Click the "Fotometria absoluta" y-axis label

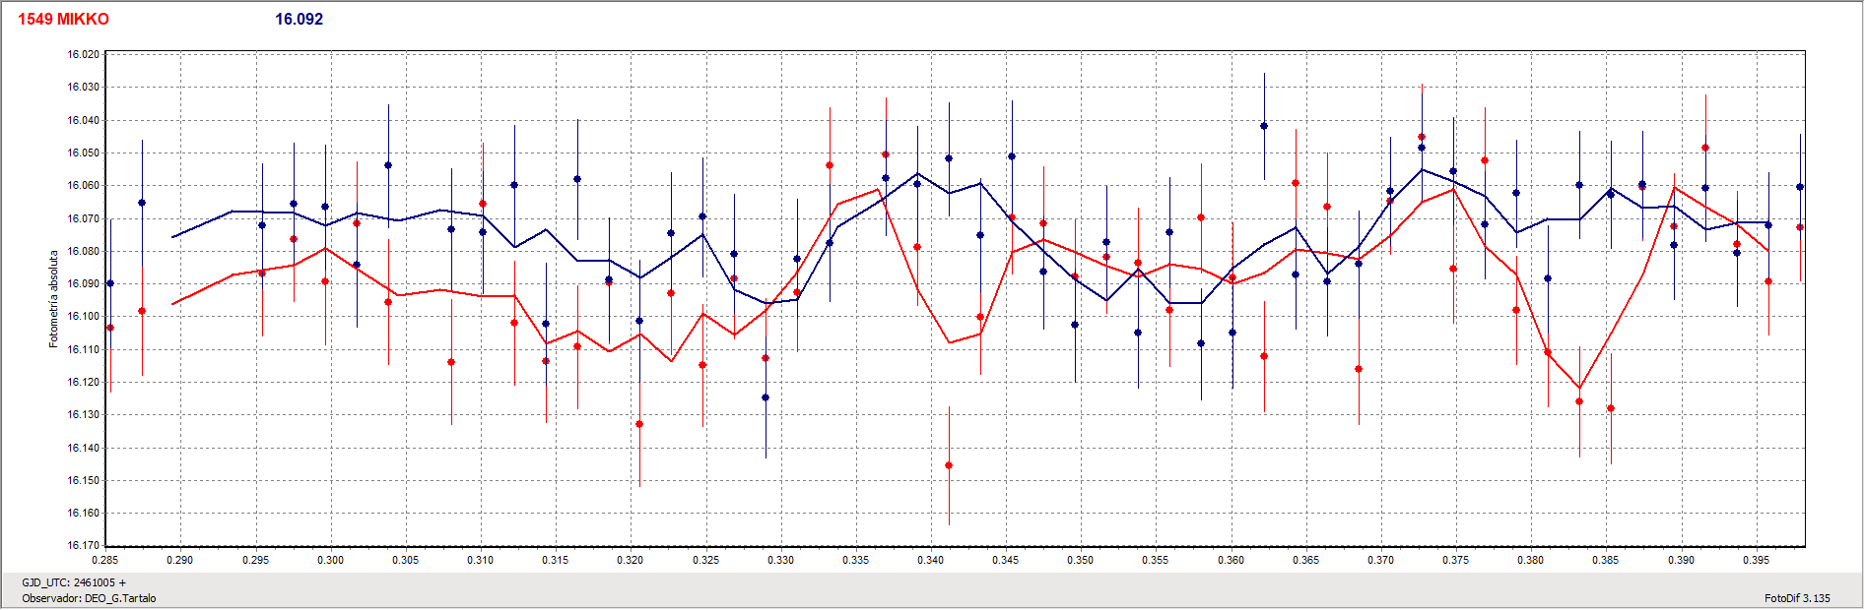click(54, 299)
